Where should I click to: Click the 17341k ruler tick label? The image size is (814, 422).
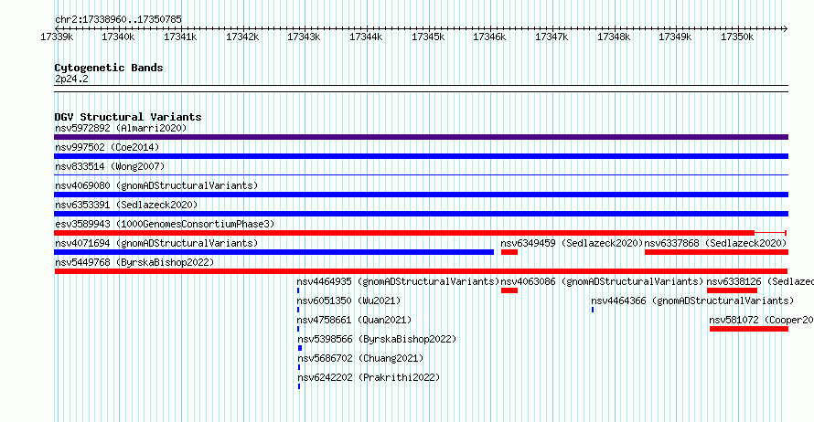(x=180, y=37)
